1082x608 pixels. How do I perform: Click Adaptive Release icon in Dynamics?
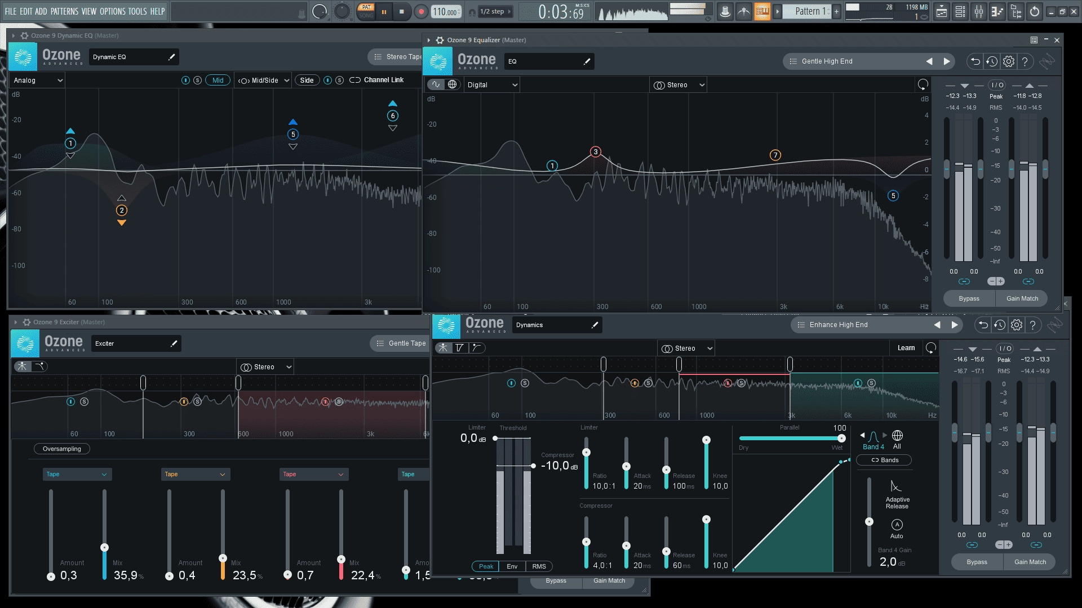[896, 486]
